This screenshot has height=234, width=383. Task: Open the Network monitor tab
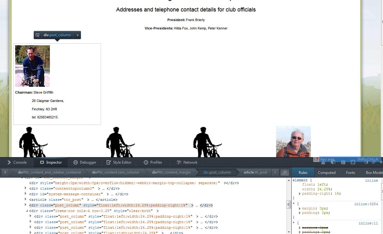click(x=187, y=162)
